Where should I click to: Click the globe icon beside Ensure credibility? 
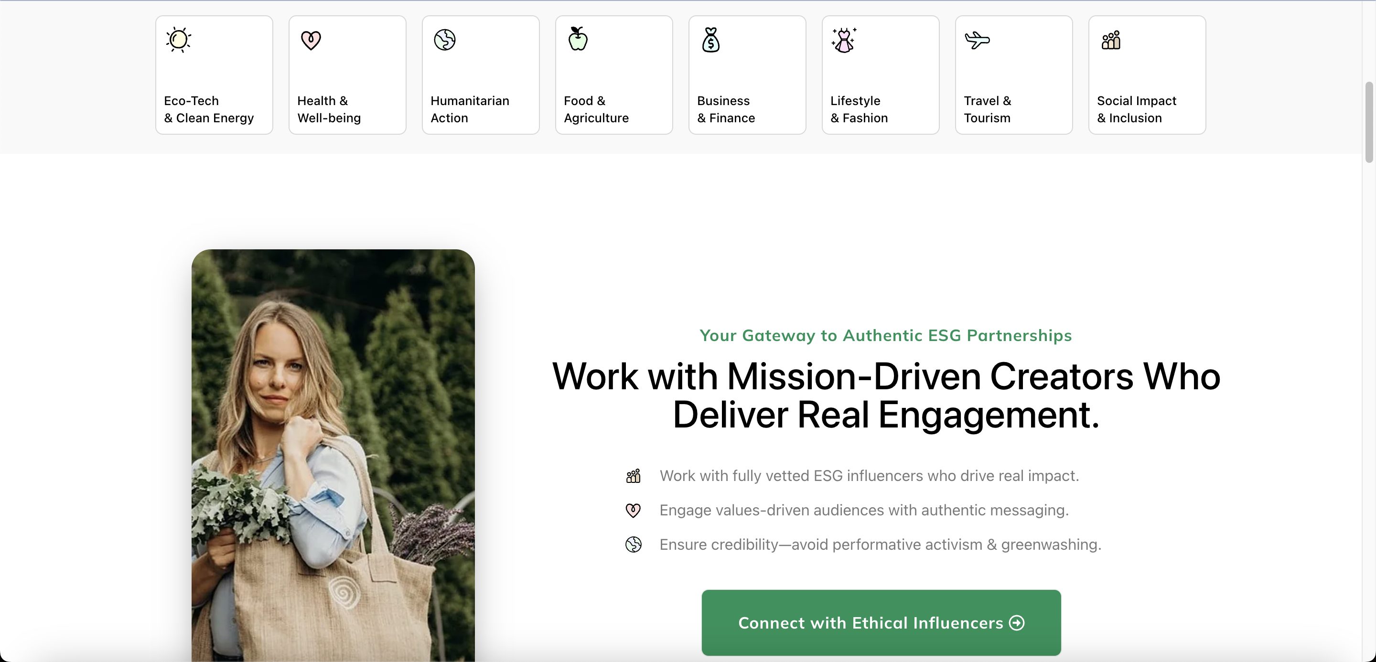(634, 545)
